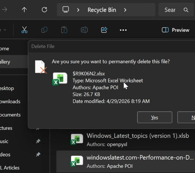
Task: Refresh the Recycle Bin view
Action: click(x=45, y=10)
